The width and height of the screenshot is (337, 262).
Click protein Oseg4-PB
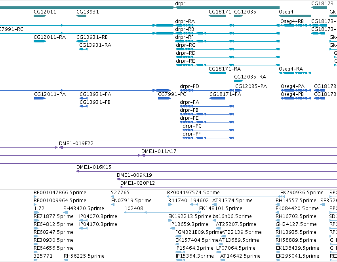click(292, 94)
